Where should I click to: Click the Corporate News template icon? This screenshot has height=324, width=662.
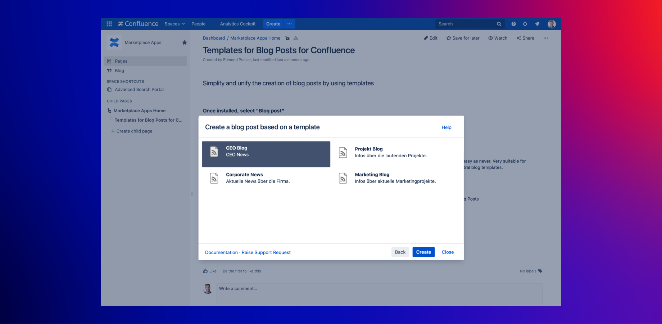[214, 178]
